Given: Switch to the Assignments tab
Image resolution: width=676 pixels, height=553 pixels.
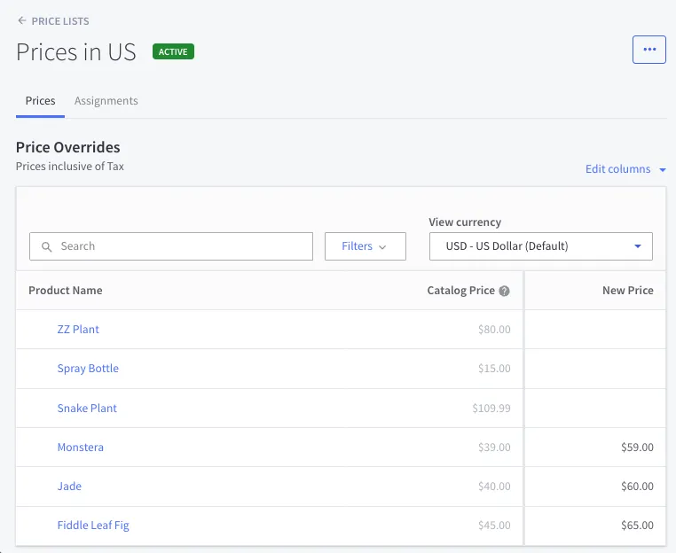Looking at the screenshot, I should pyautogui.click(x=106, y=101).
